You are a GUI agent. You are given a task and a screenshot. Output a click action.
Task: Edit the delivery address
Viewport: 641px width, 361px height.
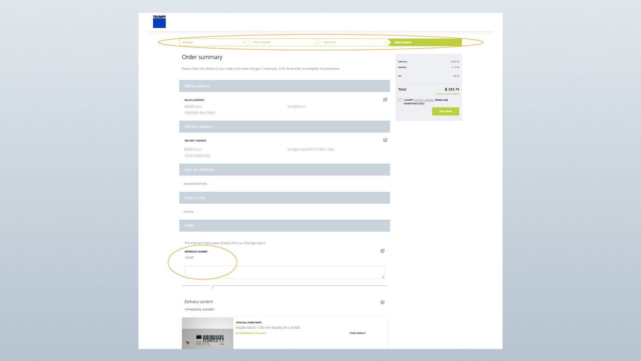click(385, 140)
